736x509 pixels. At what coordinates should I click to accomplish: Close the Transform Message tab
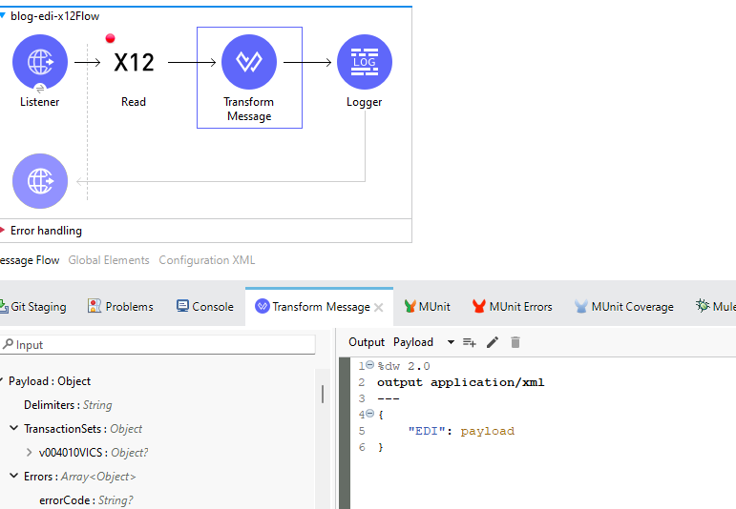(x=379, y=307)
